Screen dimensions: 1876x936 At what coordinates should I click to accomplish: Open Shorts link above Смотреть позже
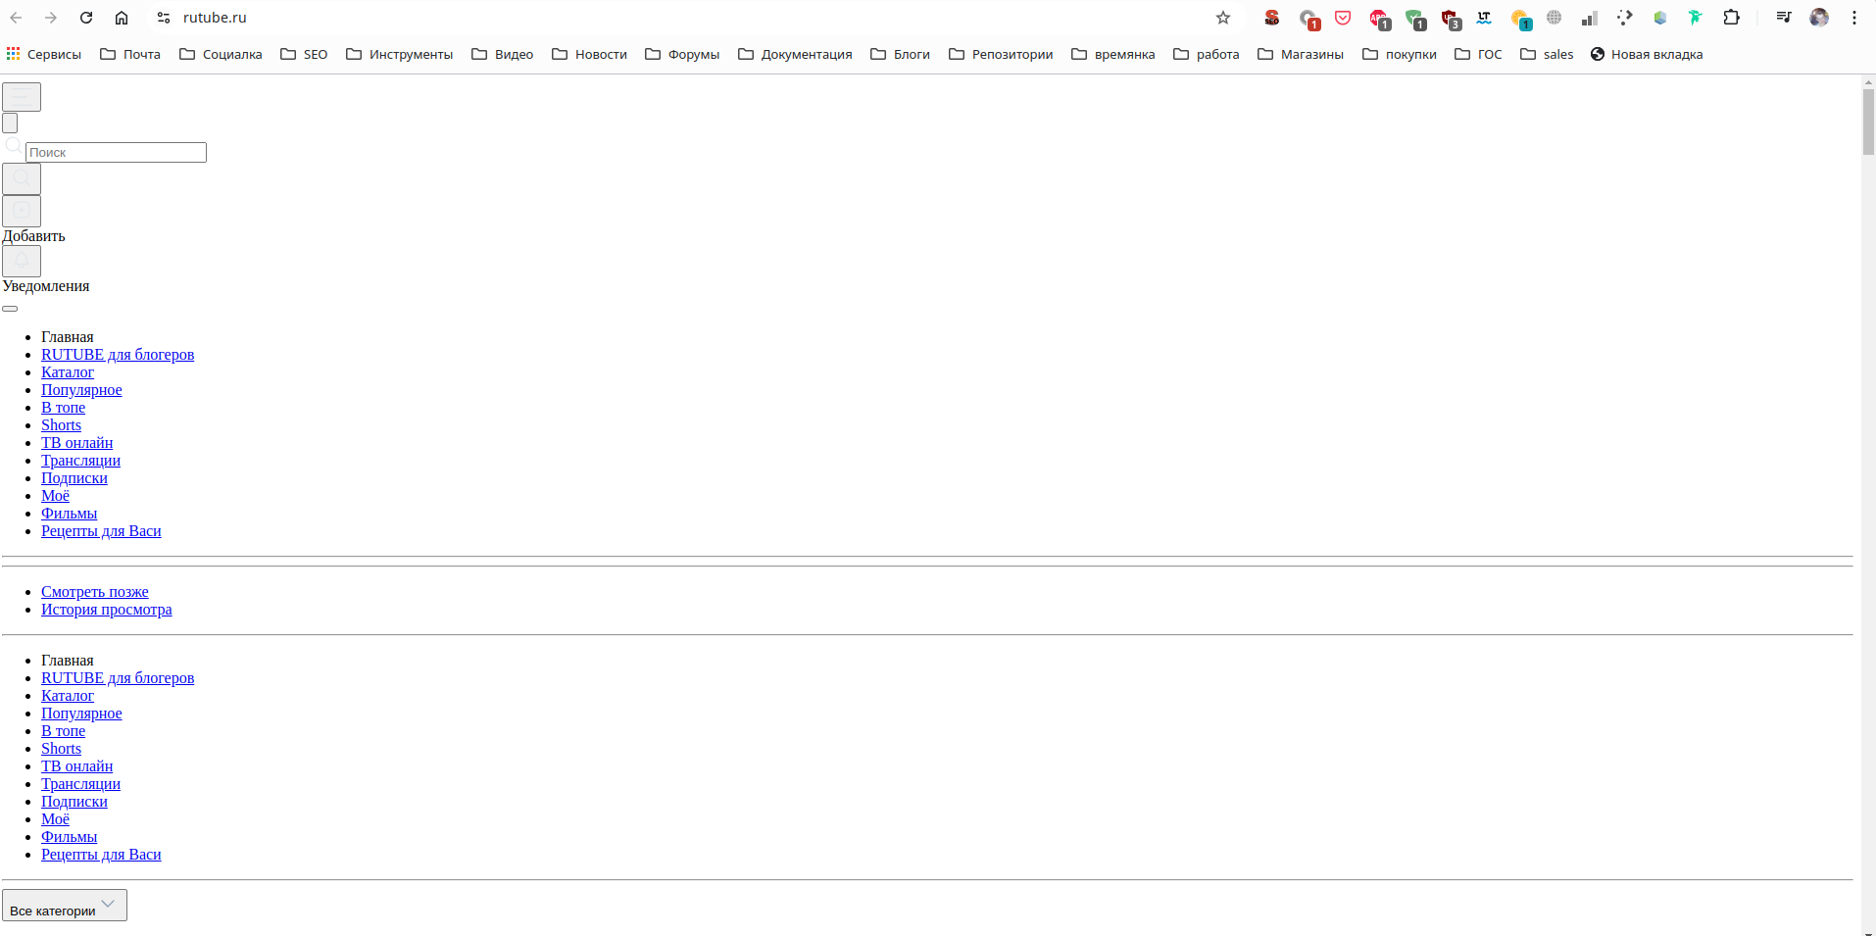click(61, 425)
